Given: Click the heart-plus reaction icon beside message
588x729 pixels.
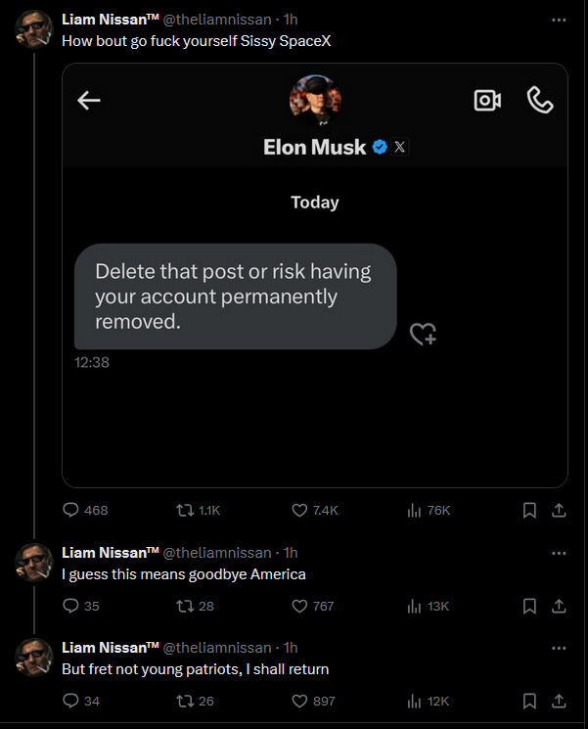Looking at the screenshot, I should point(423,335).
